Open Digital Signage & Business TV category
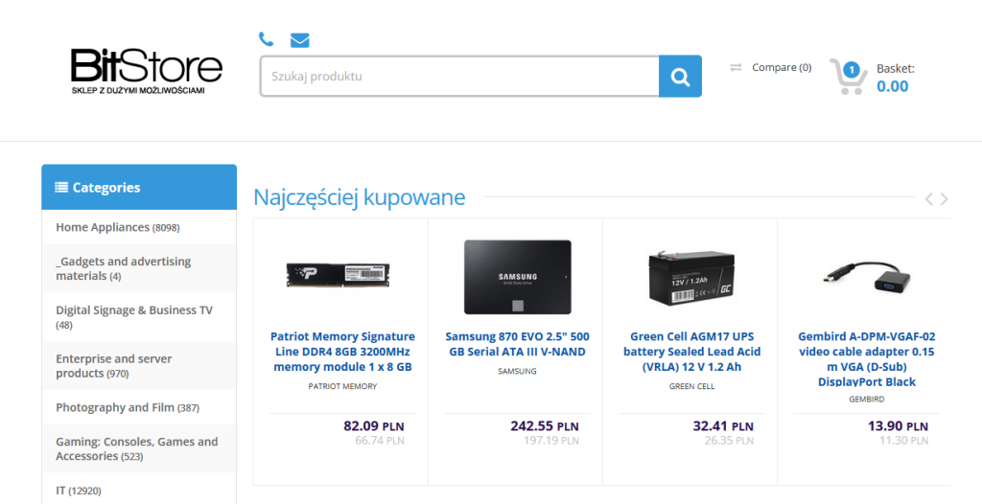This screenshot has width=982, height=504. point(139,317)
